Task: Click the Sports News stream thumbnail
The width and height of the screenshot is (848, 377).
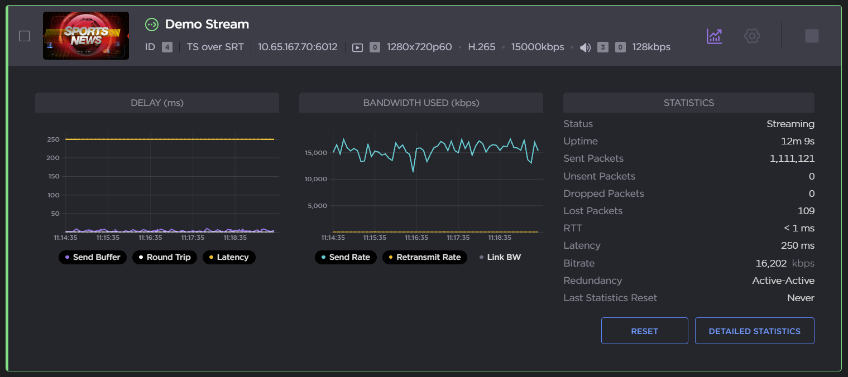Action: pyautogui.click(x=86, y=36)
